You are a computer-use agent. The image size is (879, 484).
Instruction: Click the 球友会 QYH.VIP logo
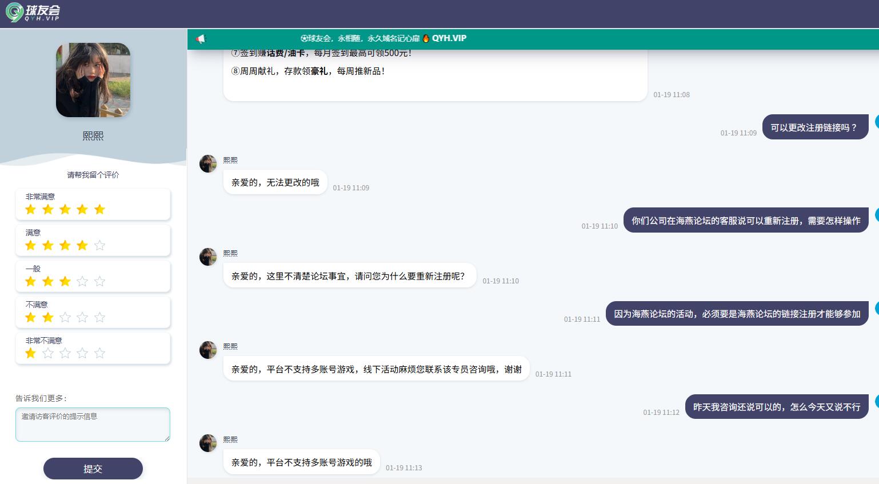[33, 13]
